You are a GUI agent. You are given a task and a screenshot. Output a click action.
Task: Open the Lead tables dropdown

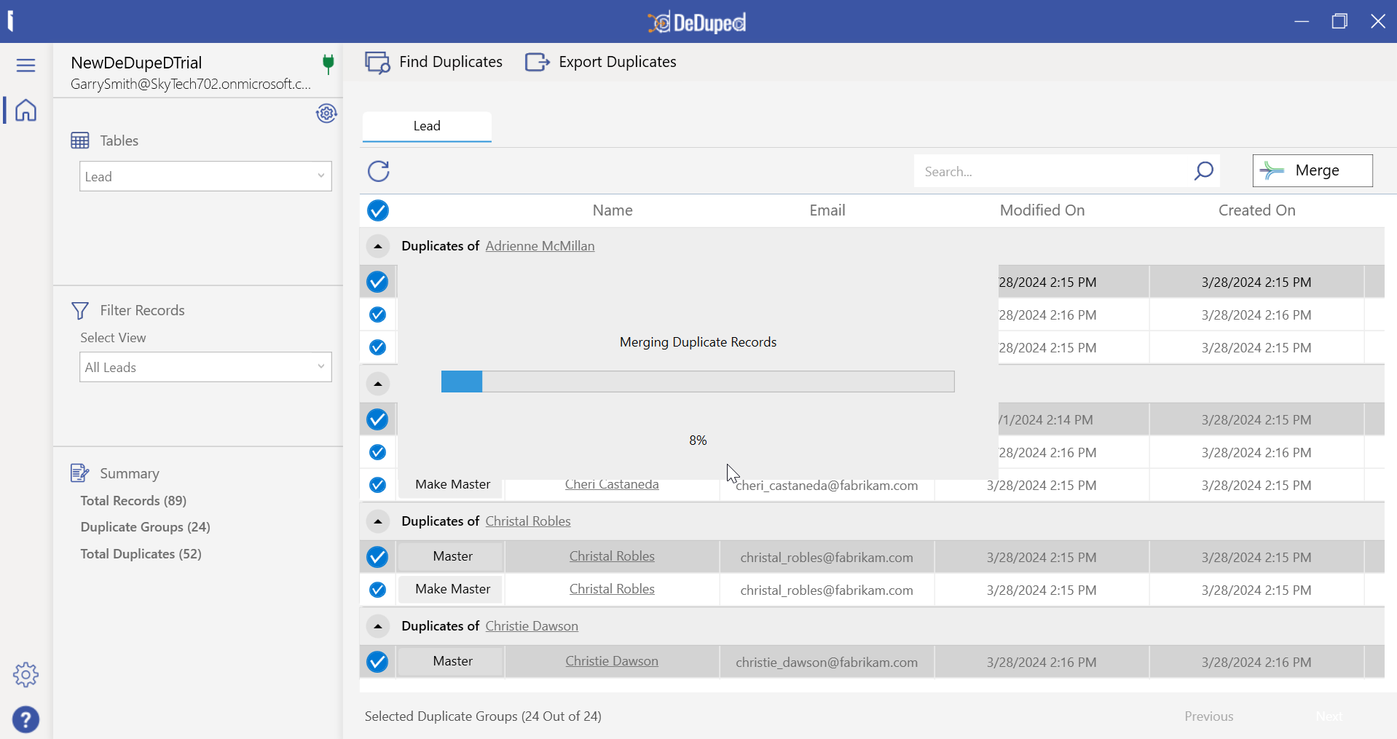coord(205,176)
